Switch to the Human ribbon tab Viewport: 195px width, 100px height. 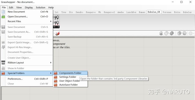pos(142,12)
